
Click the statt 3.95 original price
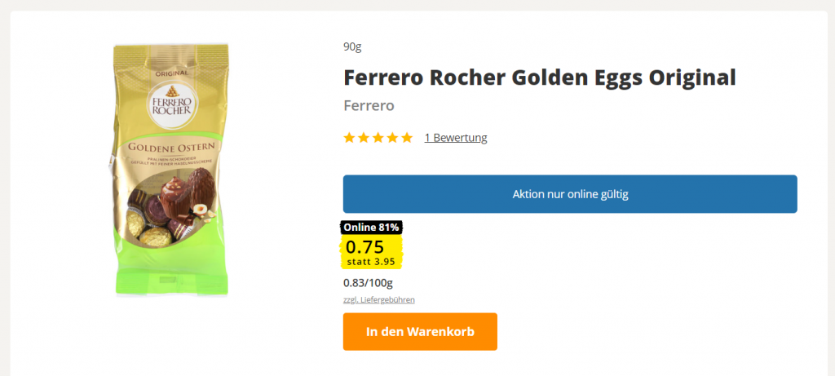point(373,262)
